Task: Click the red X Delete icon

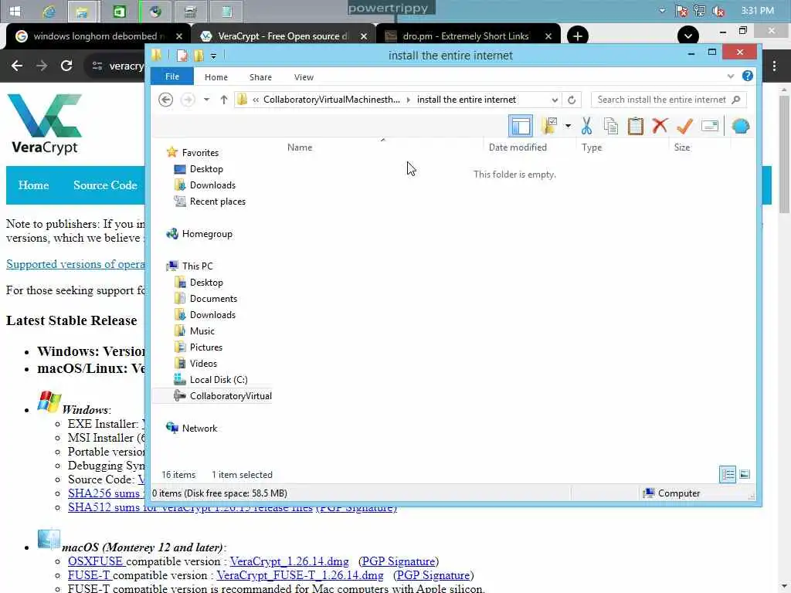Action: pyautogui.click(x=660, y=126)
